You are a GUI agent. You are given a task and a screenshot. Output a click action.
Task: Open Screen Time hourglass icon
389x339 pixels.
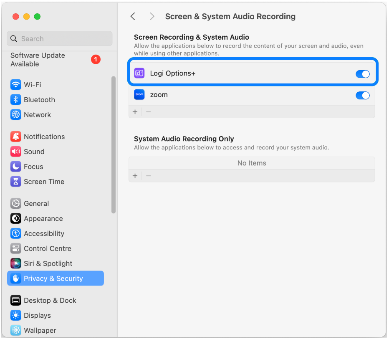click(16, 182)
